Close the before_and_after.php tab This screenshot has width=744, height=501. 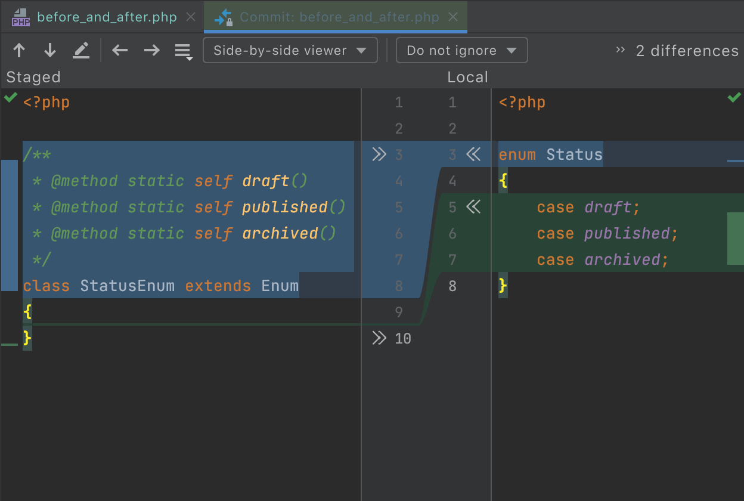pos(191,17)
